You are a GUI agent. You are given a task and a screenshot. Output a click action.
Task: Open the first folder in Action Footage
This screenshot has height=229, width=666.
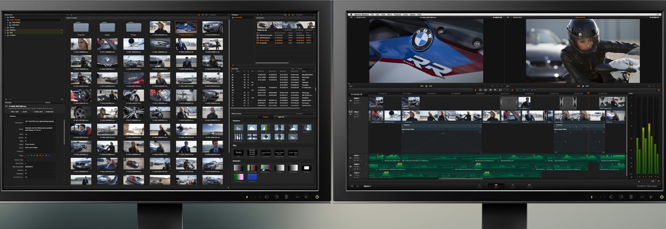click(81, 27)
